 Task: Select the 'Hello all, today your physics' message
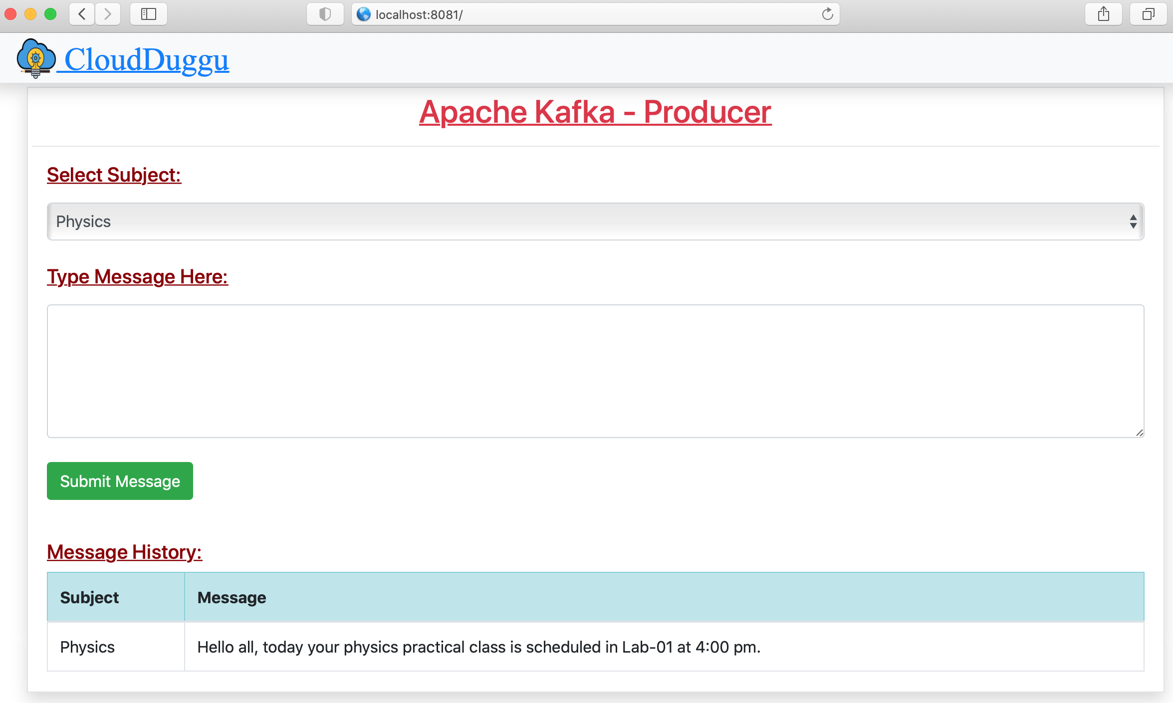[x=478, y=647]
